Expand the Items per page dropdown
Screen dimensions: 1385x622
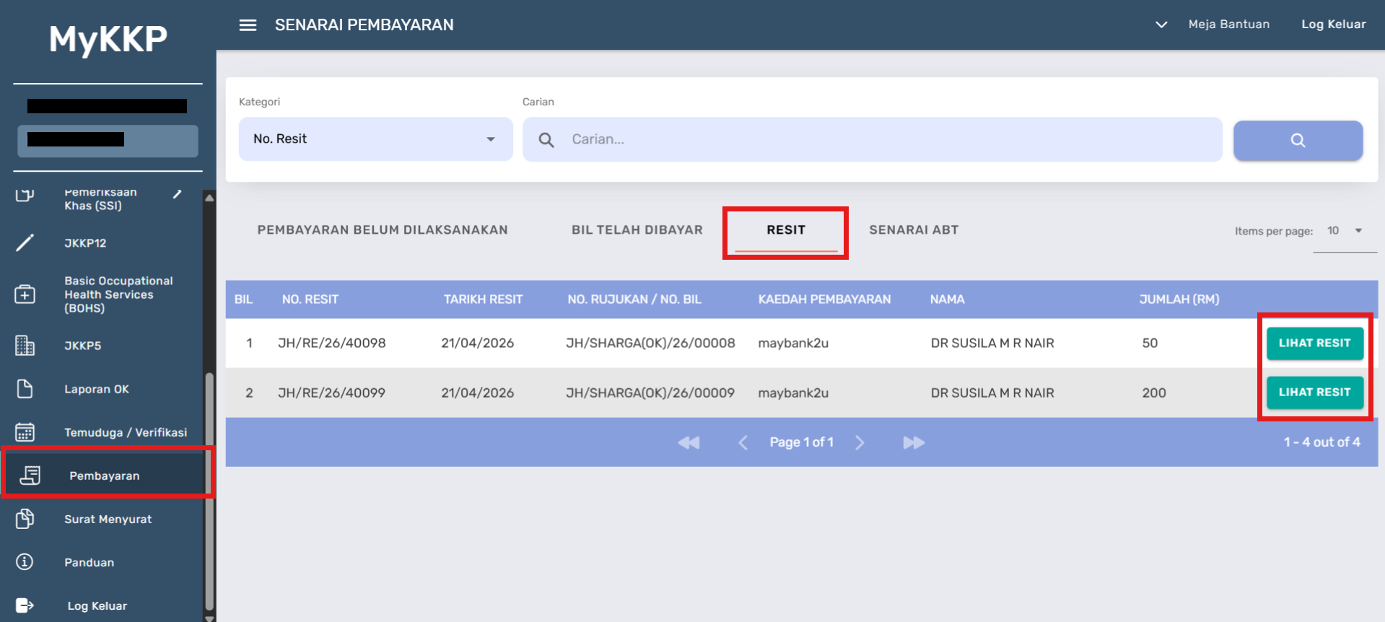[x=1345, y=231]
